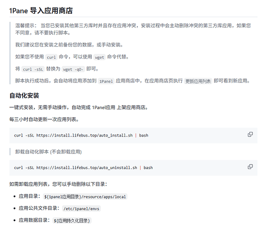267x229 pixels.
Task: Click the 'curl -sSL' inline code
Action: 33,69
